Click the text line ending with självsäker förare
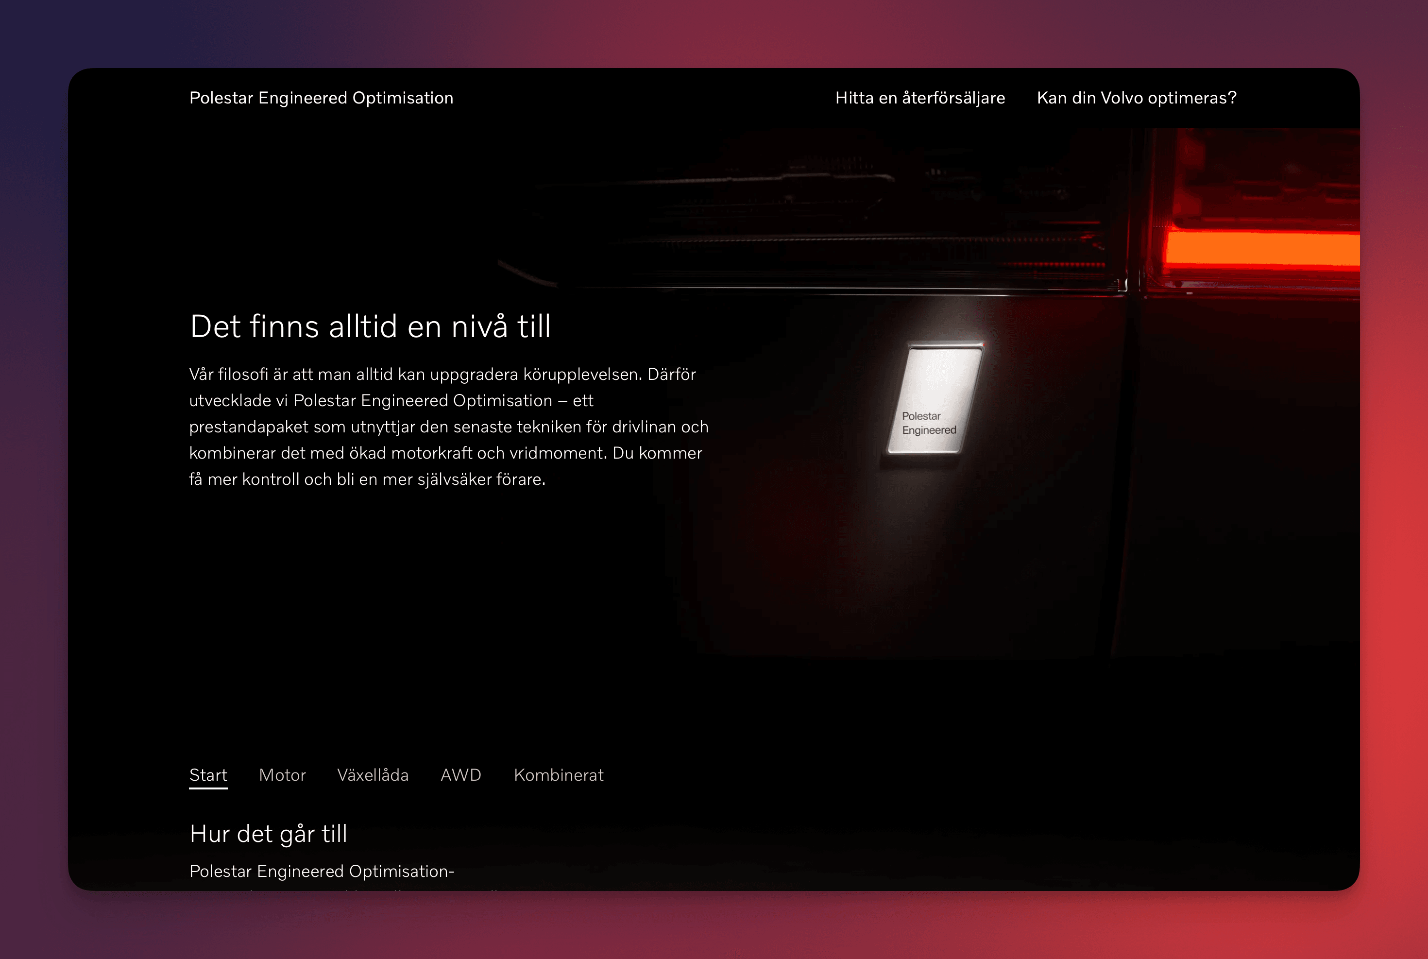1428x959 pixels. tap(367, 479)
